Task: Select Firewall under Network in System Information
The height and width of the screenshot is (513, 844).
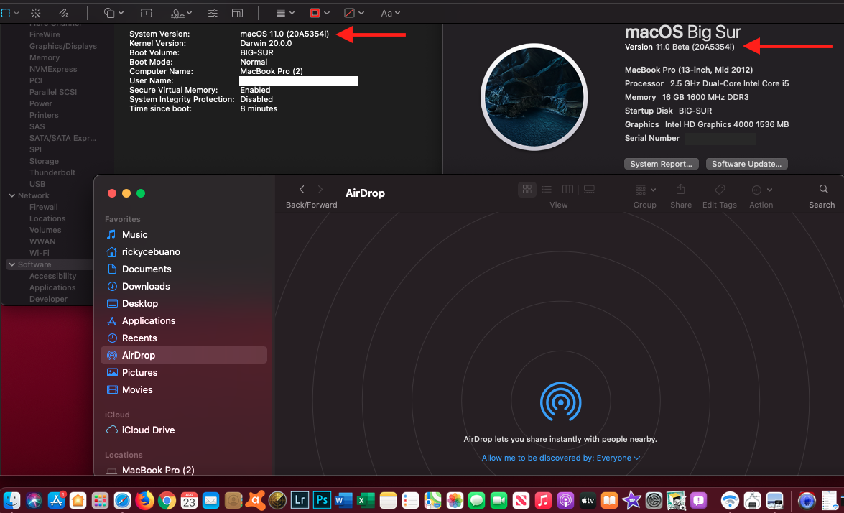Action: pos(43,207)
